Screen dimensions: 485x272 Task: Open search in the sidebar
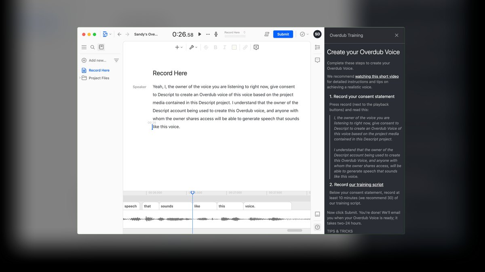(x=93, y=47)
